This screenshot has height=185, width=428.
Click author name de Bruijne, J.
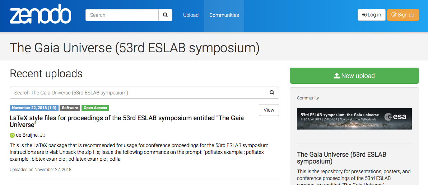31,135
